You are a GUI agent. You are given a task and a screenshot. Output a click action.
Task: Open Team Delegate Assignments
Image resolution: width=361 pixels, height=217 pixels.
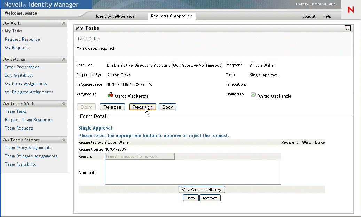31,156
